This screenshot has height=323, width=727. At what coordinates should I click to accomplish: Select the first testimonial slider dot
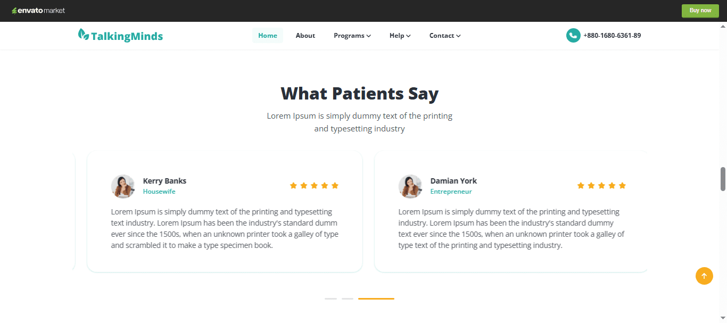[331, 299]
